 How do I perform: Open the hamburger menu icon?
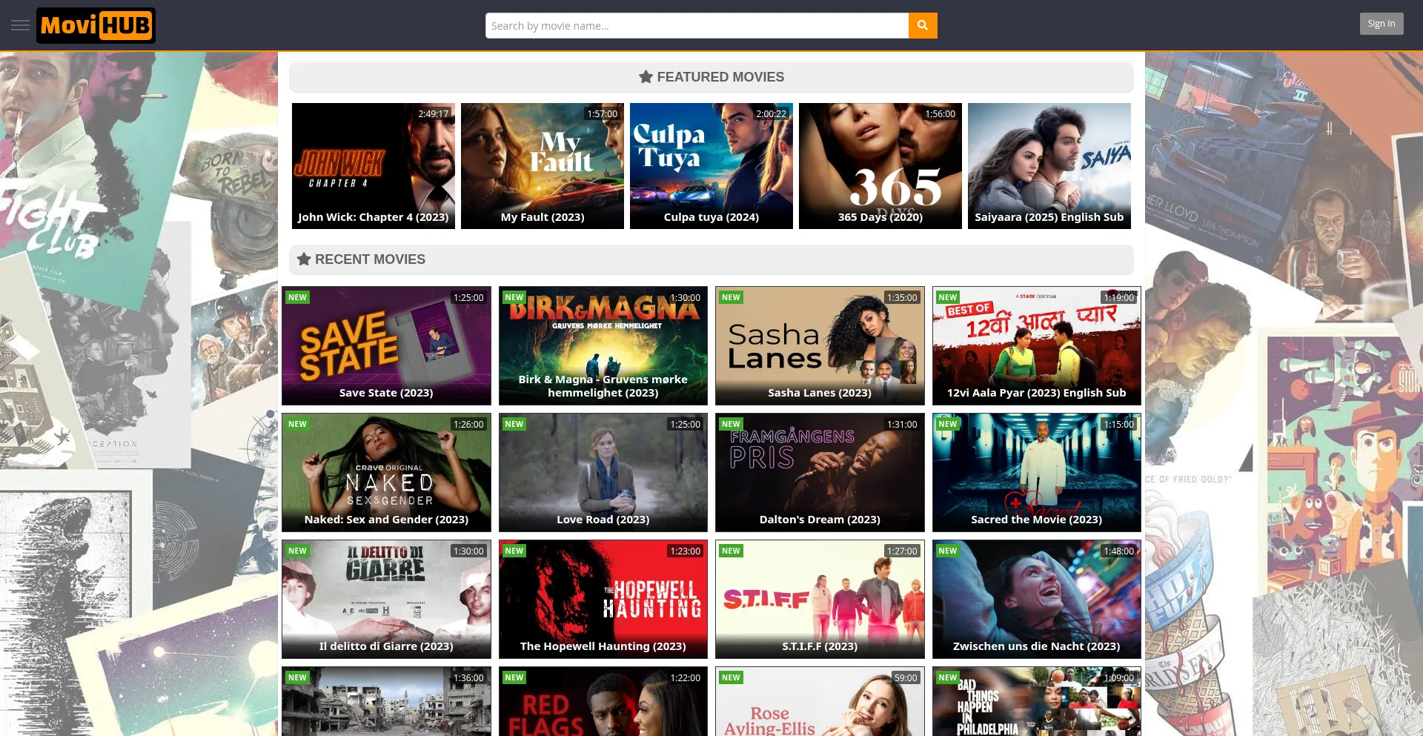[x=21, y=25]
